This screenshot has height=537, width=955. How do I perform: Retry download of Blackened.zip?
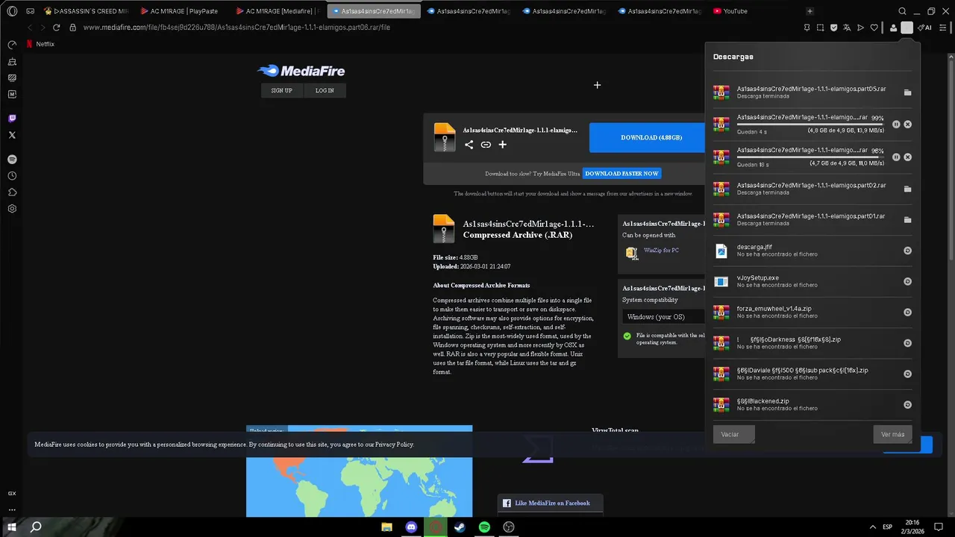[907, 405]
